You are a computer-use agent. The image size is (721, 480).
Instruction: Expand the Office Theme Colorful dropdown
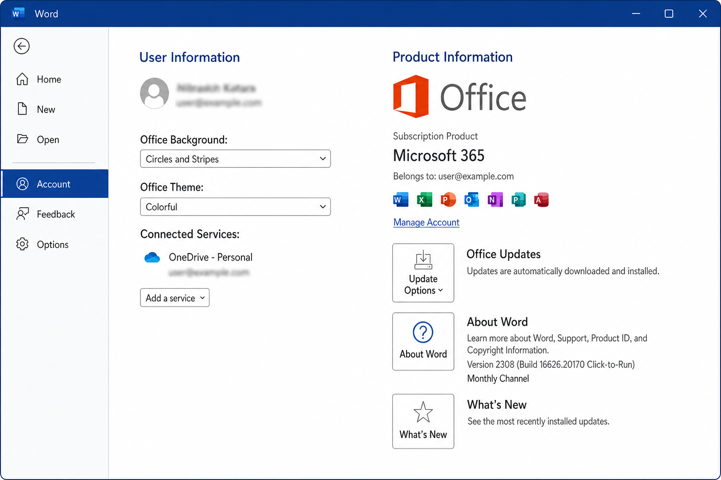235,207
